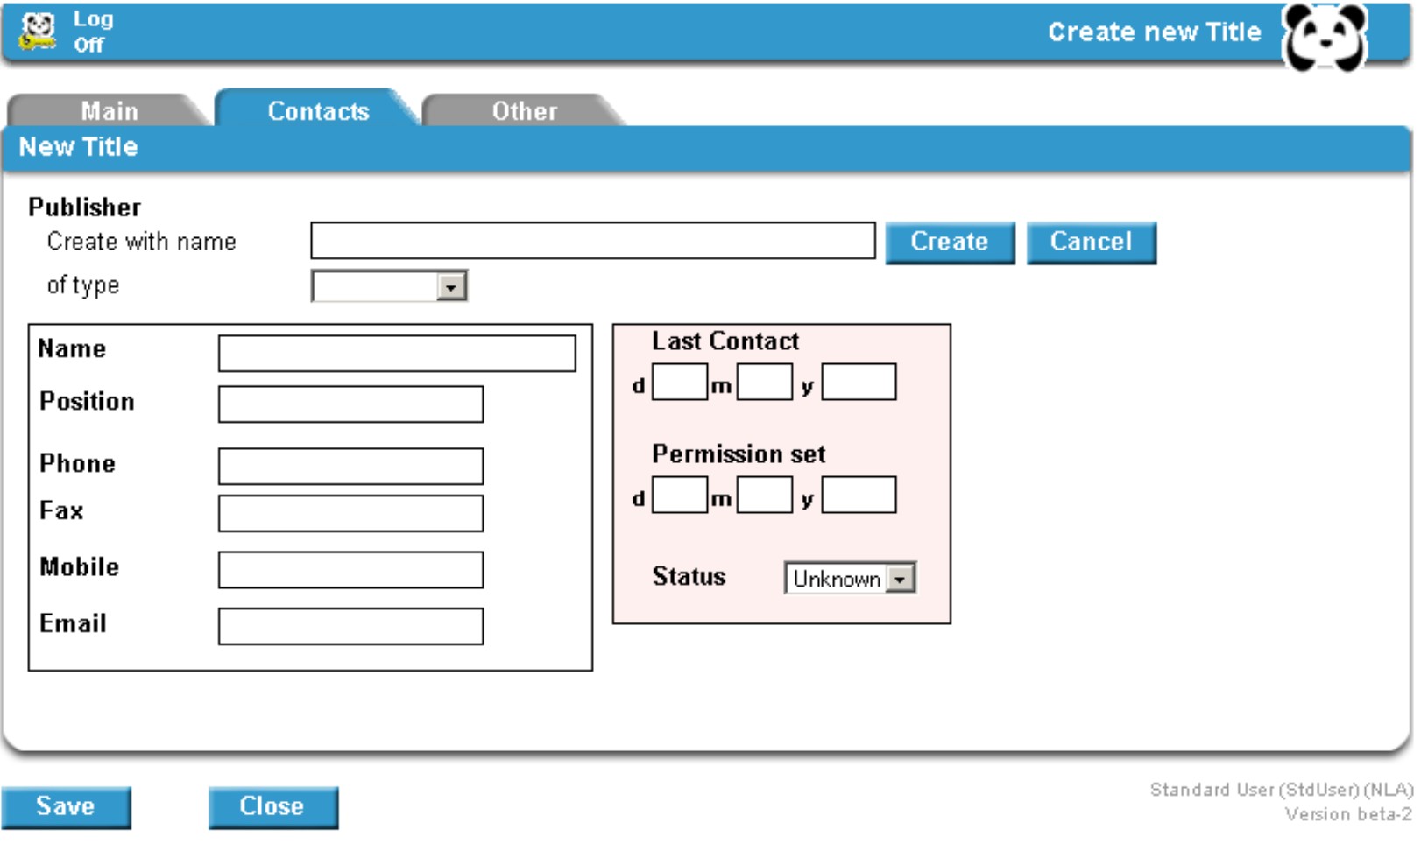Click into the Position input field
Viewport: 1428px width, 851px height.
click(350, 404)
